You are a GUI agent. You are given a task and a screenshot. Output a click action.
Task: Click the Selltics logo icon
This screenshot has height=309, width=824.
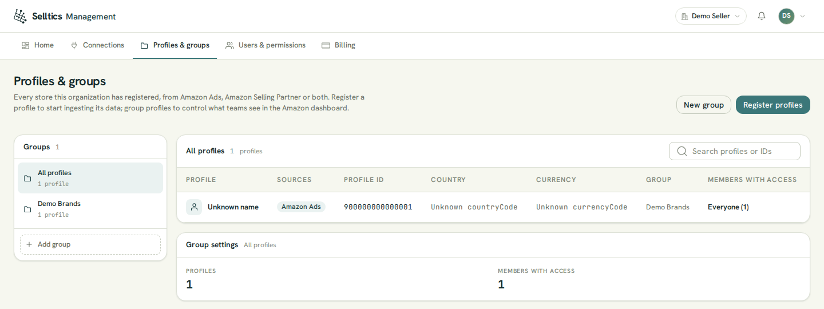point(20,17)
